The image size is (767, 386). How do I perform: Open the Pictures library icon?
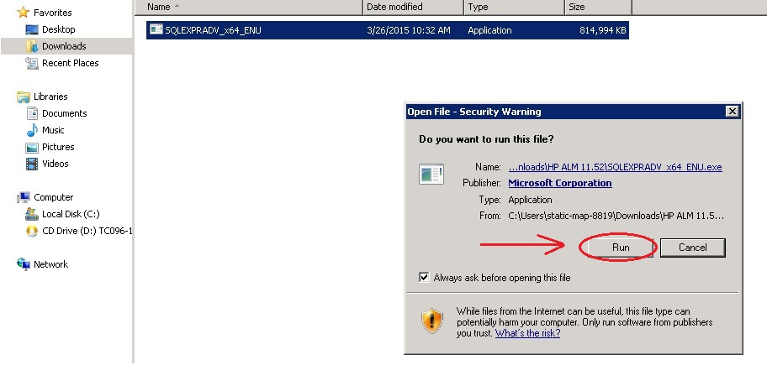[32, 147]
